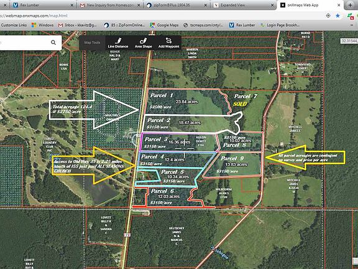
Task: Switch to the Rex Lumber tab
Action: click(x=41, y=5)
